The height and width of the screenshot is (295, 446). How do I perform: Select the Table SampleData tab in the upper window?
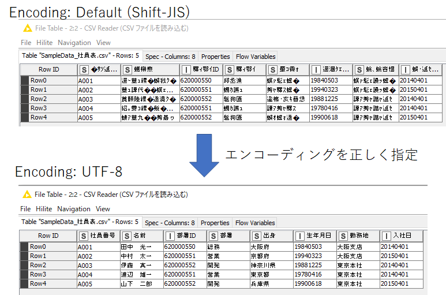(81, 55)
